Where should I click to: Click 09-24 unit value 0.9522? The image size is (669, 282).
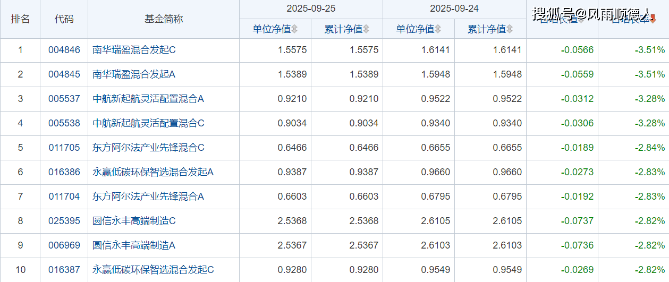pyautogui.click(x=436, y=99)
